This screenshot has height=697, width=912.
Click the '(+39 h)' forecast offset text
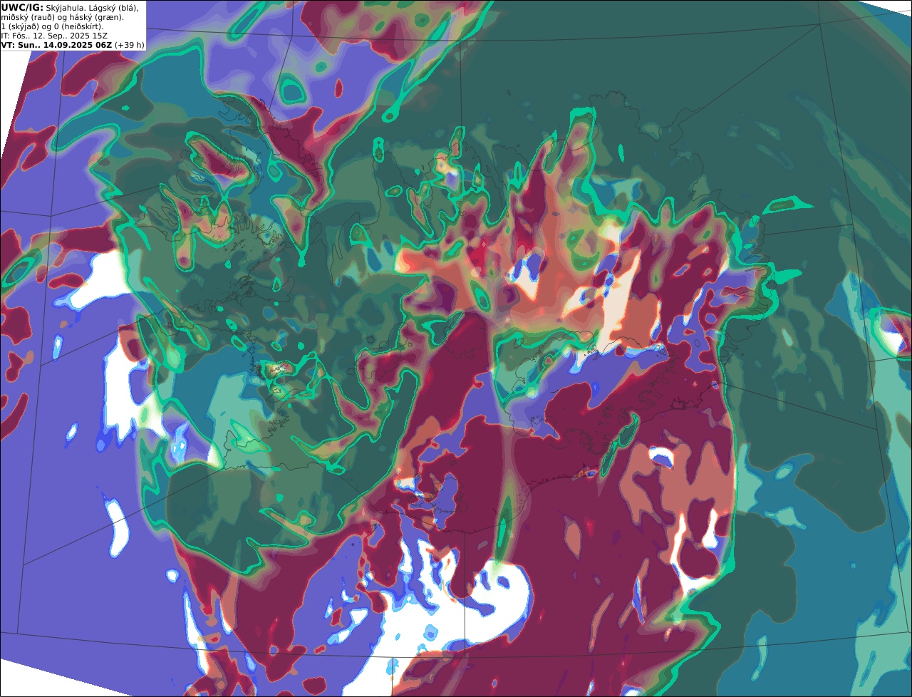[x=130, y=44]
